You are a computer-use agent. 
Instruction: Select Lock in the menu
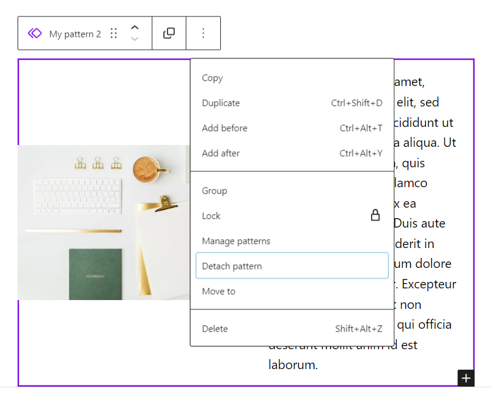292,216
